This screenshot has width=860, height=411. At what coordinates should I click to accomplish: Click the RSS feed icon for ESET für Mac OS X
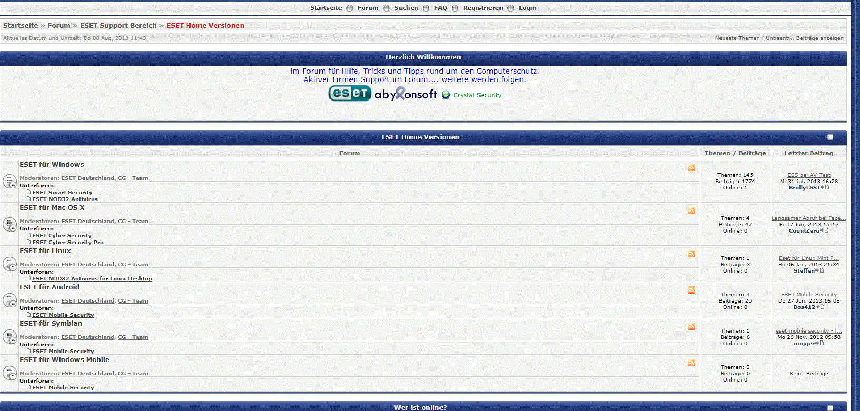pos(692,211)
